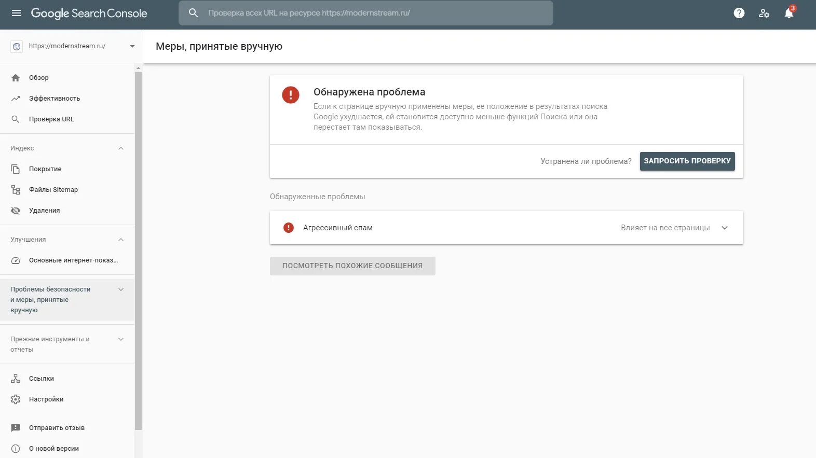Open Эффективность report
Viewport: 816px width, 458px height.
67,99
